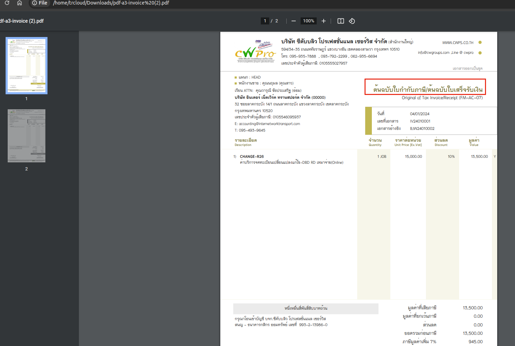Click company tax ID 0105555027957
Screen dimensions: 515x346
click(333, 63)
